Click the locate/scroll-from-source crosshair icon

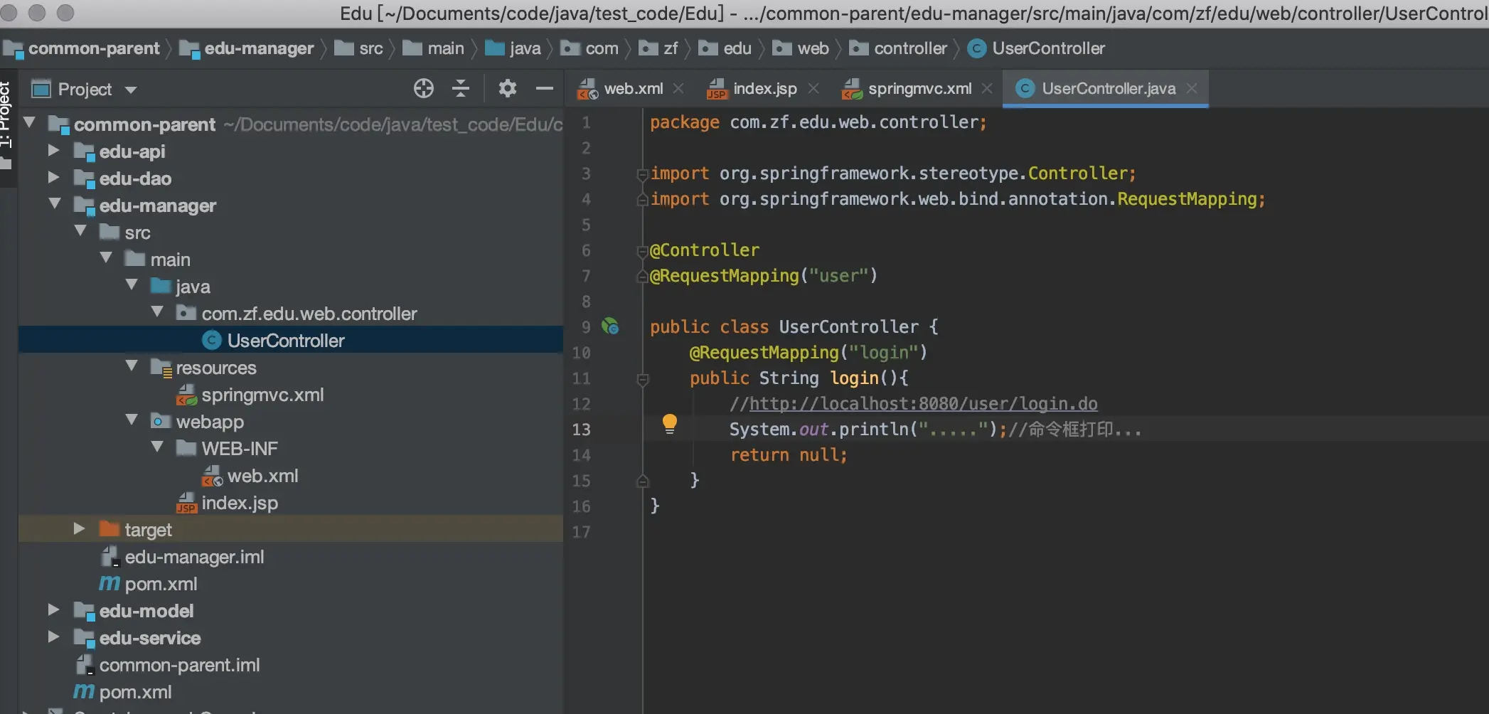423,89
